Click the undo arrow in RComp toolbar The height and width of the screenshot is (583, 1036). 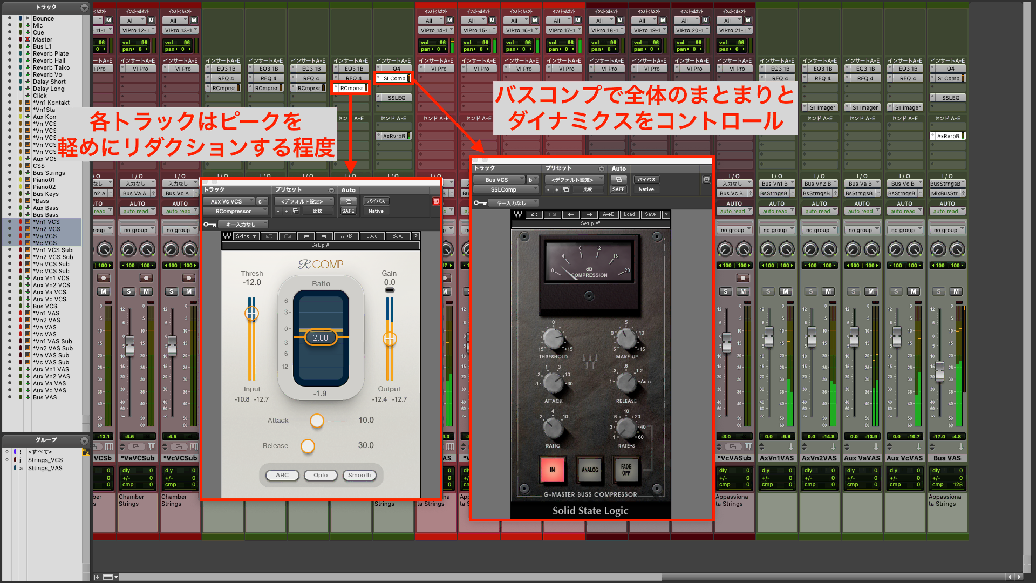269,236
